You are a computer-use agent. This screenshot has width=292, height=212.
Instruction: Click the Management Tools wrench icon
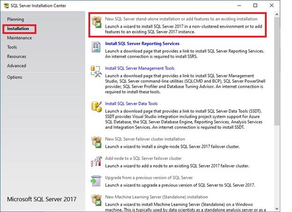(x=96, y=72)
